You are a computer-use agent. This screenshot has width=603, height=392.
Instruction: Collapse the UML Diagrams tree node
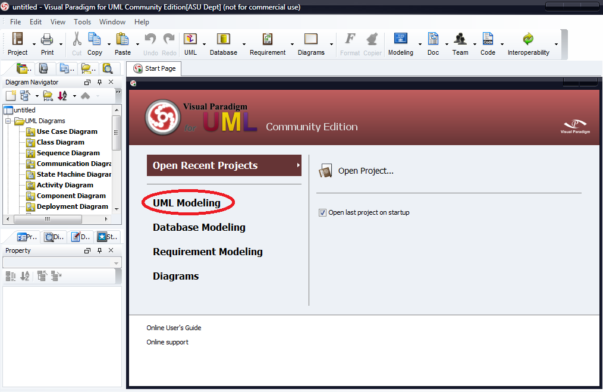point(8,121)
